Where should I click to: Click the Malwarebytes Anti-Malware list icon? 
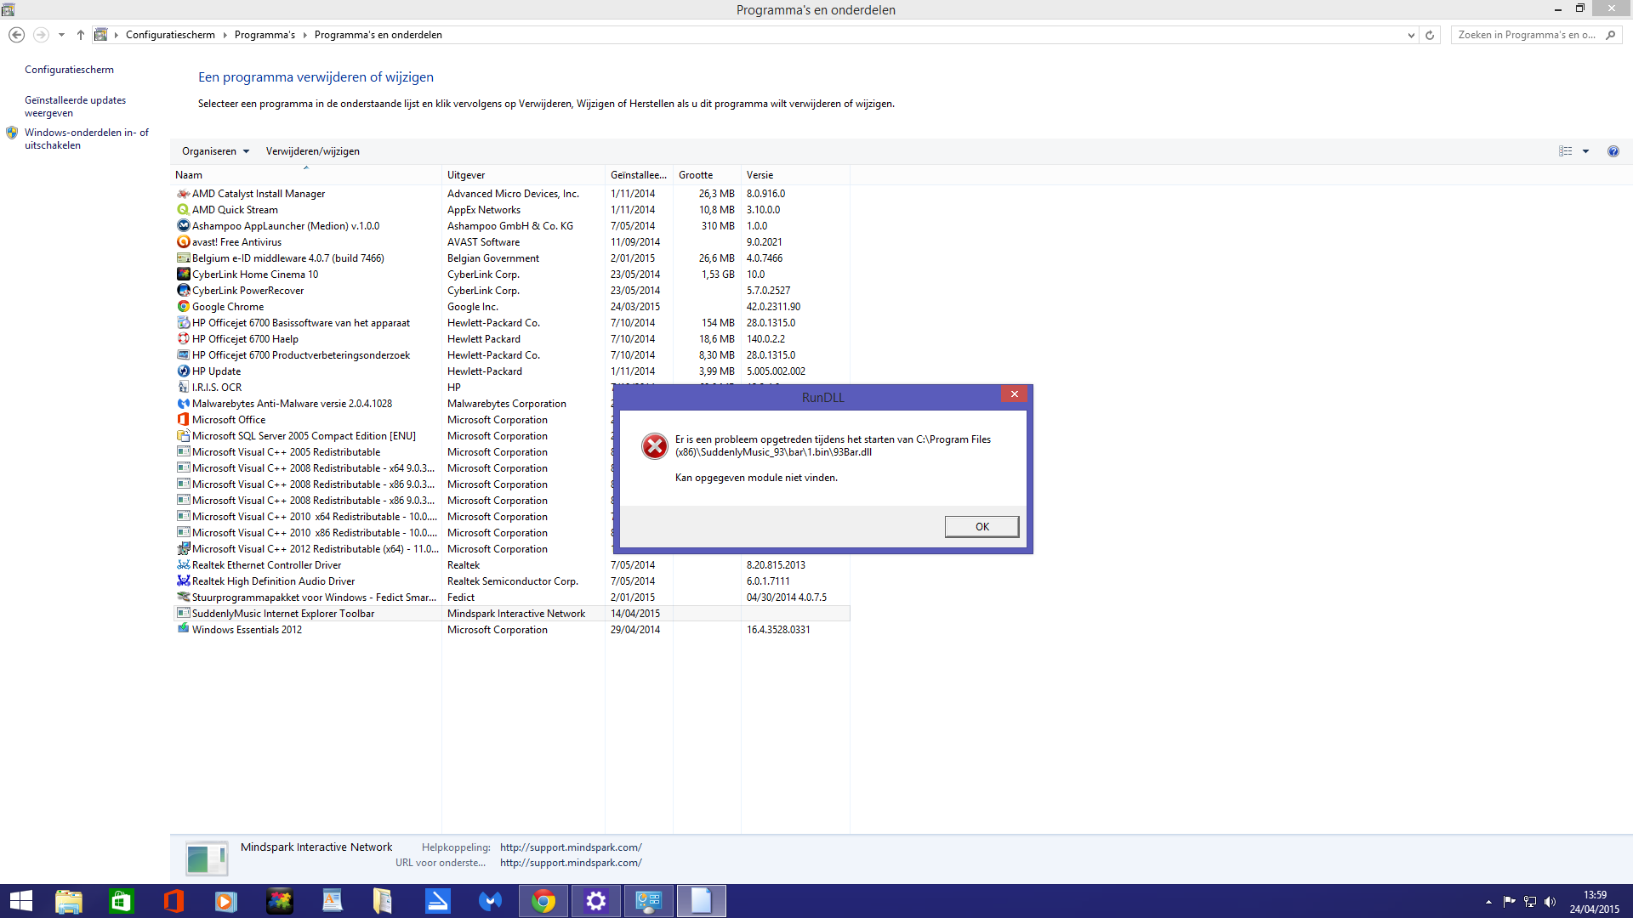183,404
